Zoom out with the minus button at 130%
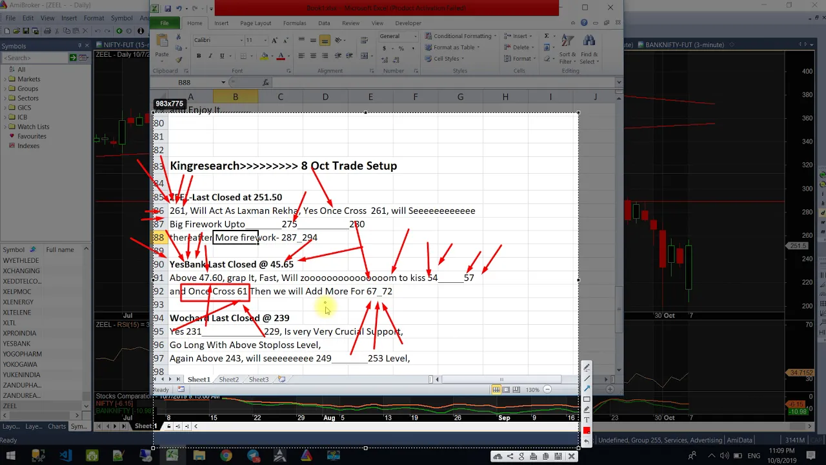The image size is (826, 465). tap(547, 389)
